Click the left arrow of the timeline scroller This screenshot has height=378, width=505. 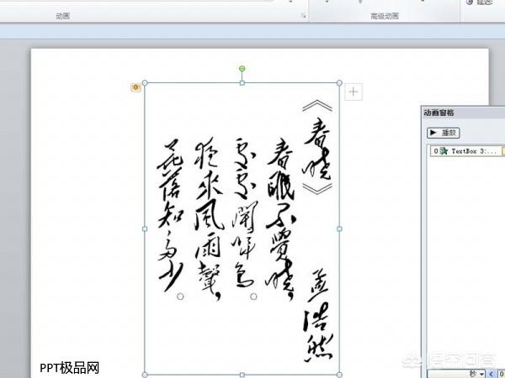click(492, 374)
